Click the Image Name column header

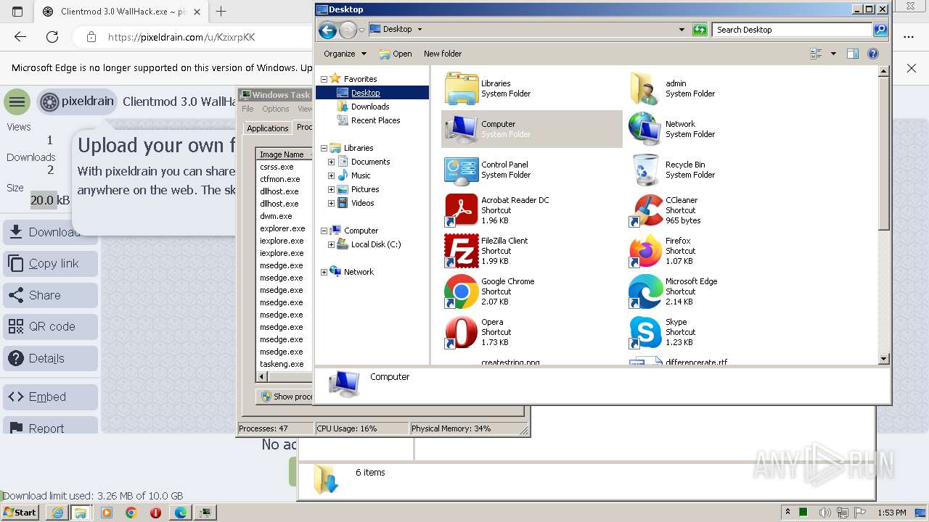point(284,154)
